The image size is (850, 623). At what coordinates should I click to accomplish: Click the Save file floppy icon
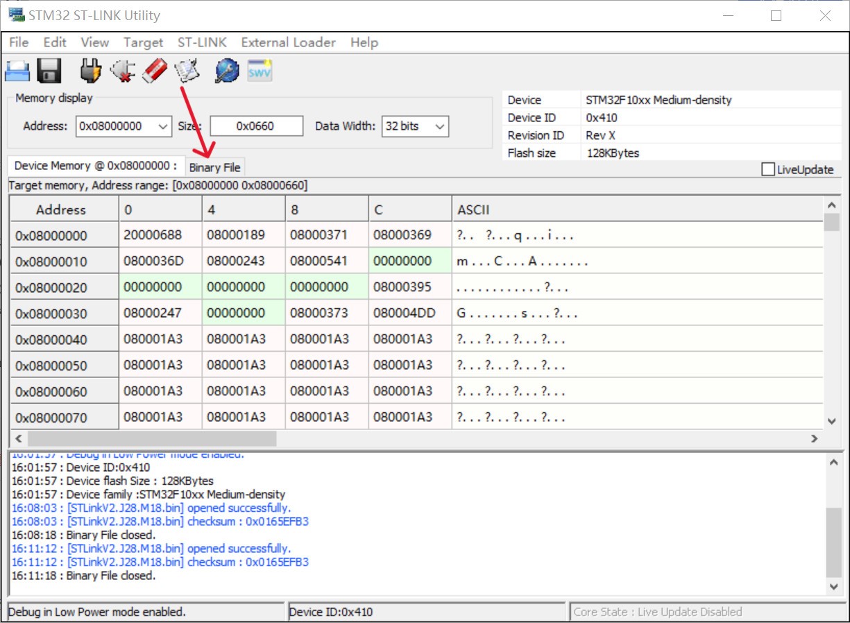49,71
